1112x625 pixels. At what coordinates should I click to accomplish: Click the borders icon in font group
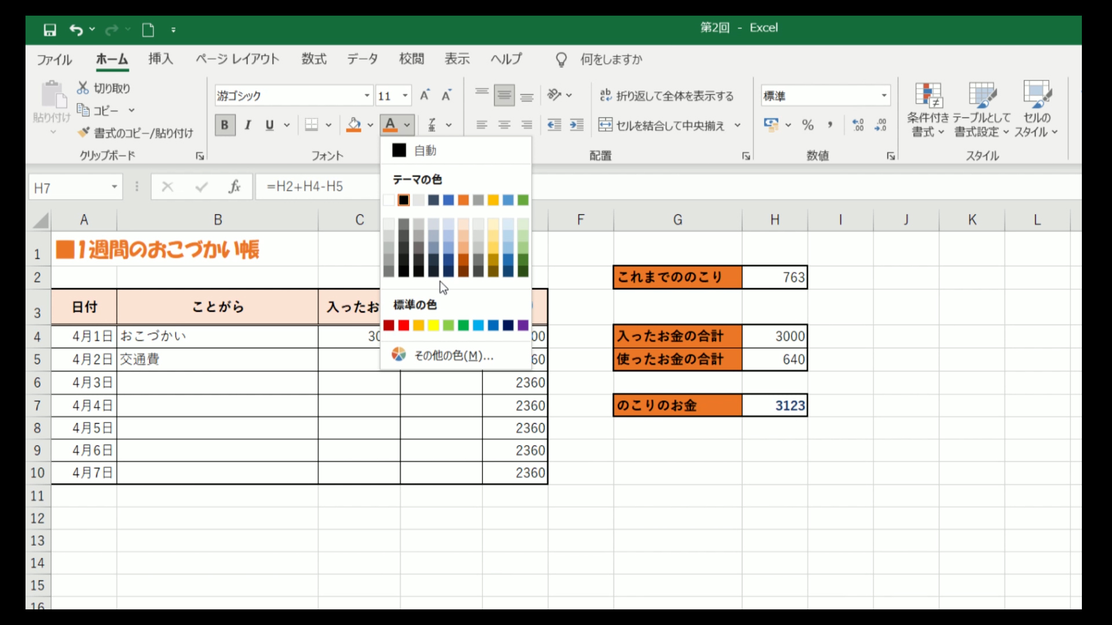pos(312,124)
